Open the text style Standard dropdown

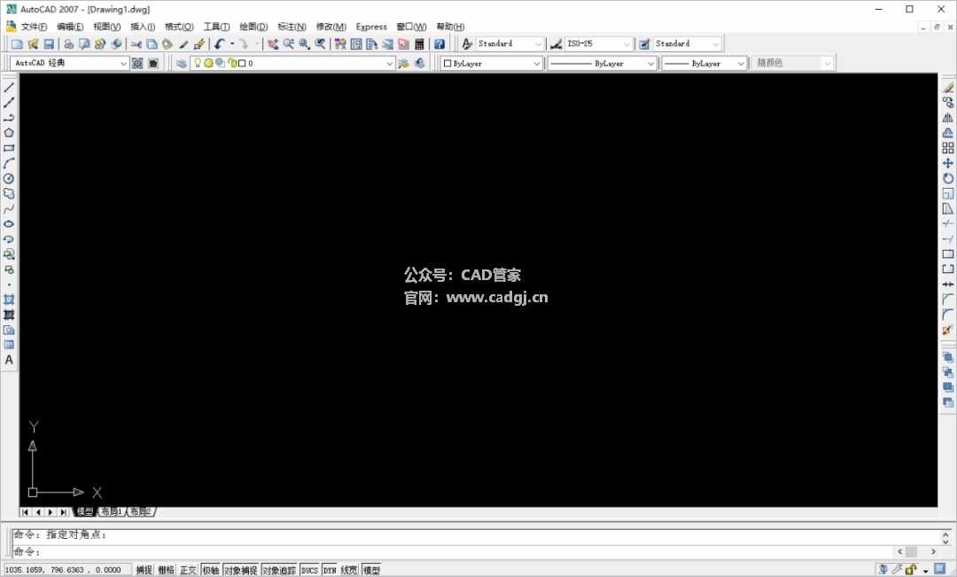[538, 44]
